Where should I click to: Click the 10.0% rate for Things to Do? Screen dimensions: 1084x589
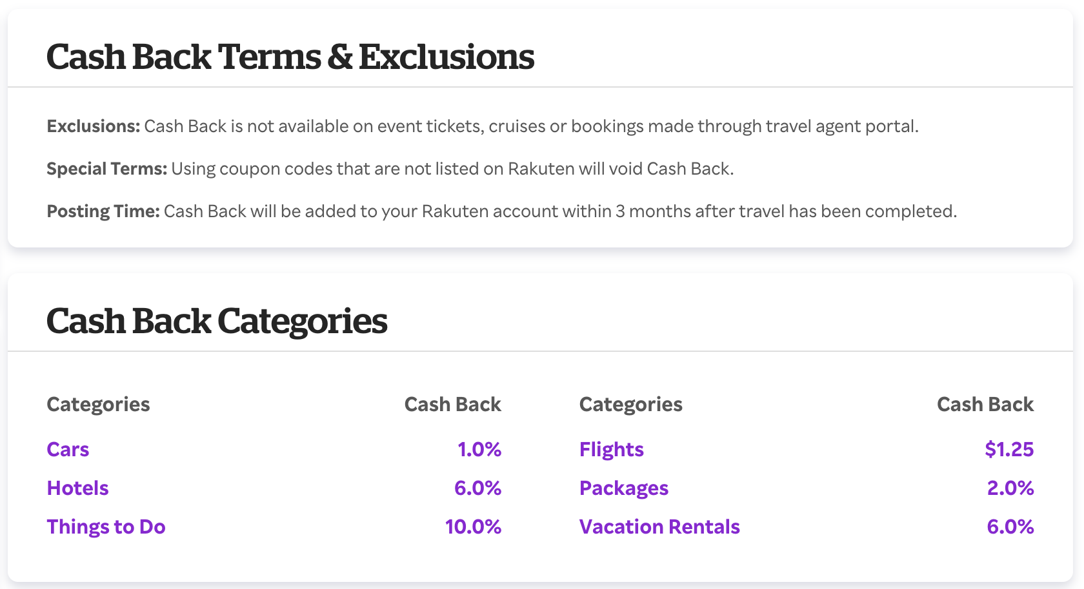(x=472, y=526)
